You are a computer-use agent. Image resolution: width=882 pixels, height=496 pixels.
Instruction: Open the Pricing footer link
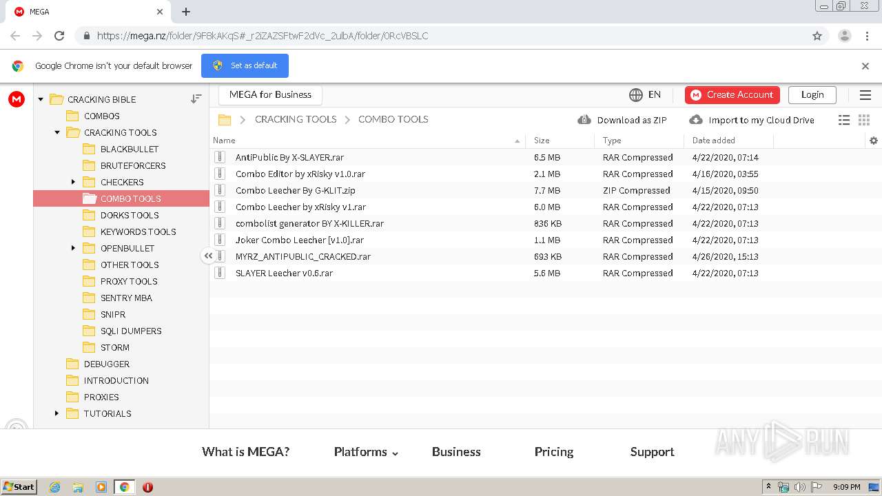[x=554, y=452]
